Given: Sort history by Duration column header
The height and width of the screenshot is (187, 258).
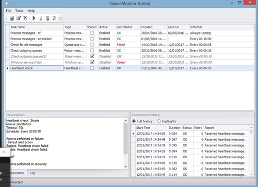Looking at the screenshot, I should (175, 128).
